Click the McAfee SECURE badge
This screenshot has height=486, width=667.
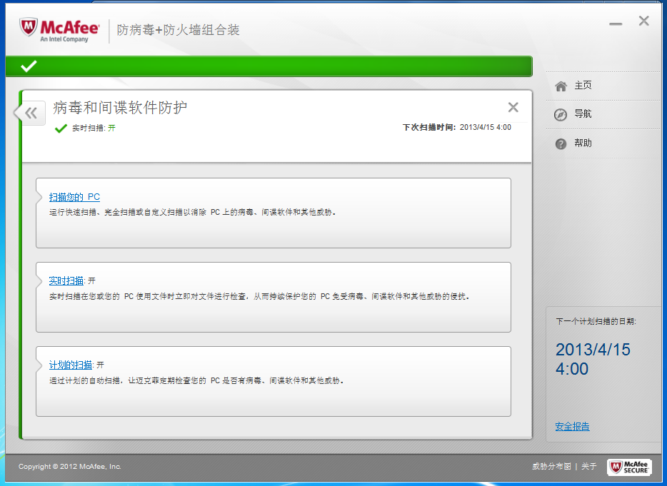click(x=629, y=467)
